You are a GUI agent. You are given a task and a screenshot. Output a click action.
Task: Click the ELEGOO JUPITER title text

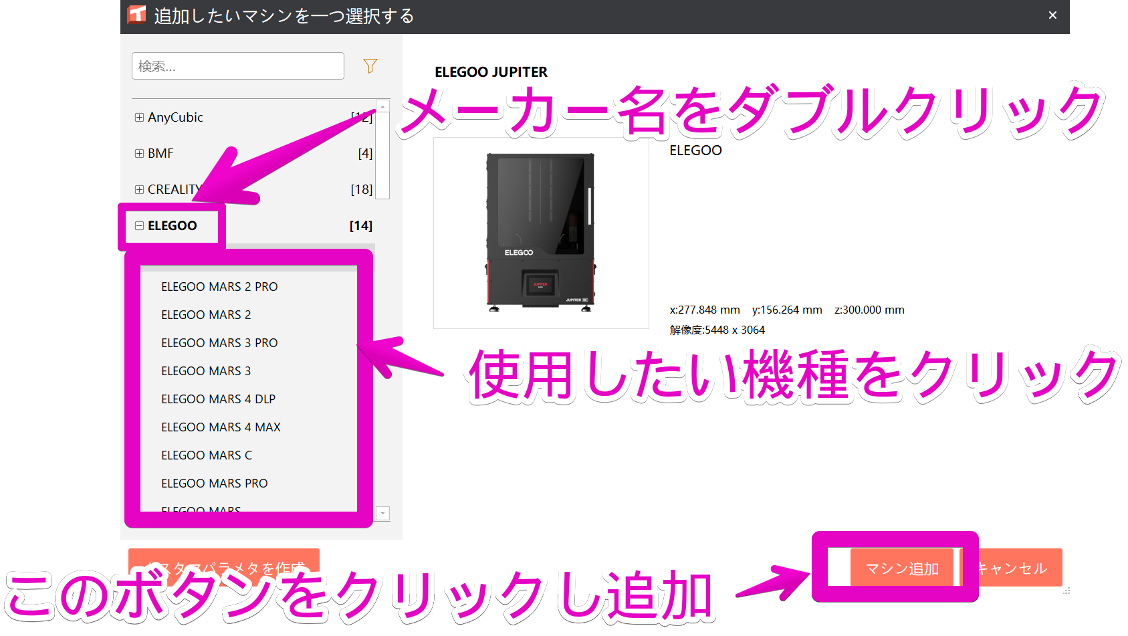click(x=491, y=72)
